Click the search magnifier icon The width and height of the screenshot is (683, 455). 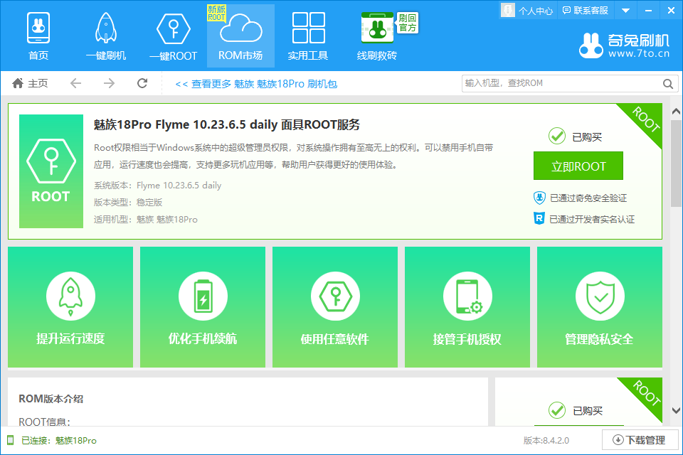668,83
